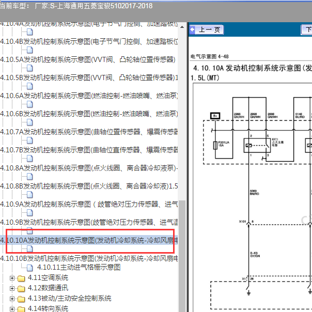The width and height of the screenshot is (312, 312).
Task: Select 4.10.6A燃油控制 entry
Action: (x=89, y=96)
